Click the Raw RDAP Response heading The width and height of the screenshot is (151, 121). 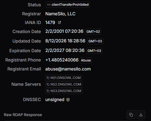coord(23,115)
